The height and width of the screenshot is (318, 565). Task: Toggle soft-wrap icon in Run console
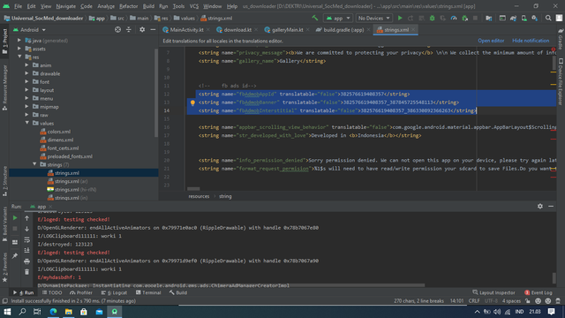click(x=26, y=239)
